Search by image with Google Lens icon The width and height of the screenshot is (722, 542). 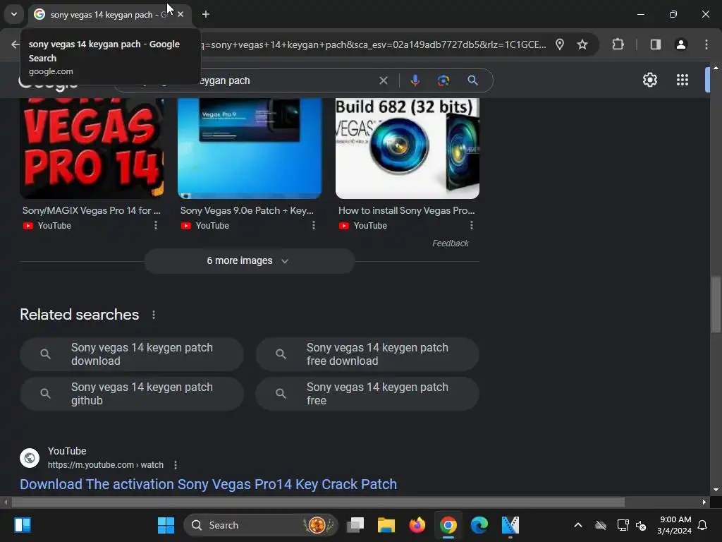pyautogui.click(x=443, y=80)
